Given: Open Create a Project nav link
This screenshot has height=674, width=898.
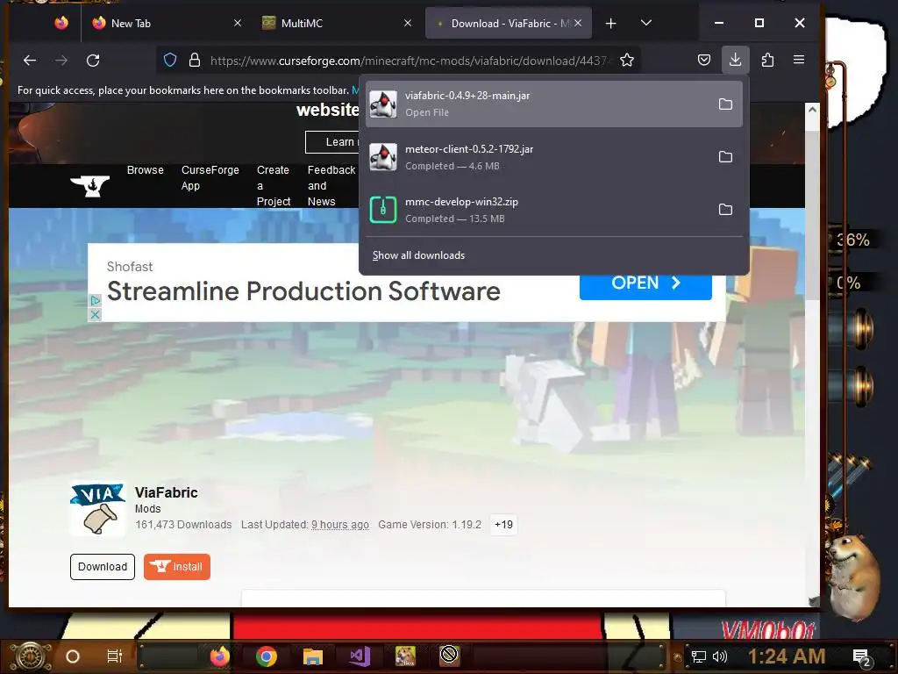Looking at the screenshot, I should 274,186.
